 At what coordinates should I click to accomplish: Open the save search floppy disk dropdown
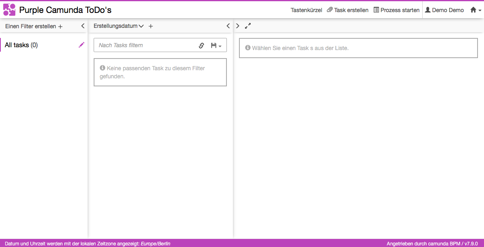pos(216,45)
